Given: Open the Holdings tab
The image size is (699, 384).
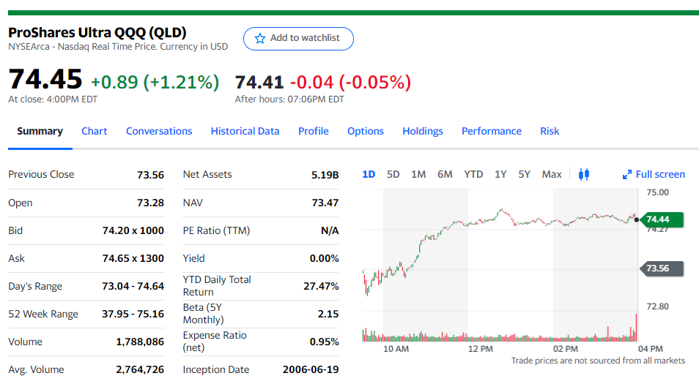Looking at the screenshot, I should (423, 131).
